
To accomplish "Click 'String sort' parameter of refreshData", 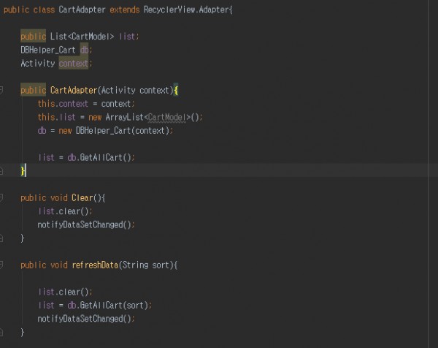I will [x=145, y=265].
